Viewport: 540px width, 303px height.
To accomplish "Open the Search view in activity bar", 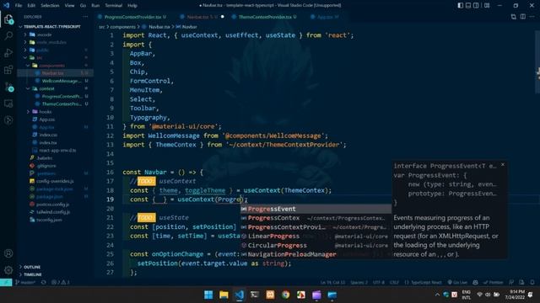I will pyautogui.click(x=8, y=35).
